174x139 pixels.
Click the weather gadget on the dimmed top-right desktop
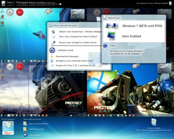(x=164, y=14)
